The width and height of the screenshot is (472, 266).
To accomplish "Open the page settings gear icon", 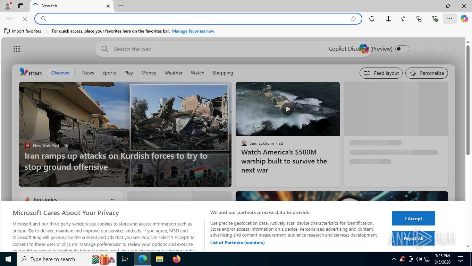I will click(x=419, y=49).
